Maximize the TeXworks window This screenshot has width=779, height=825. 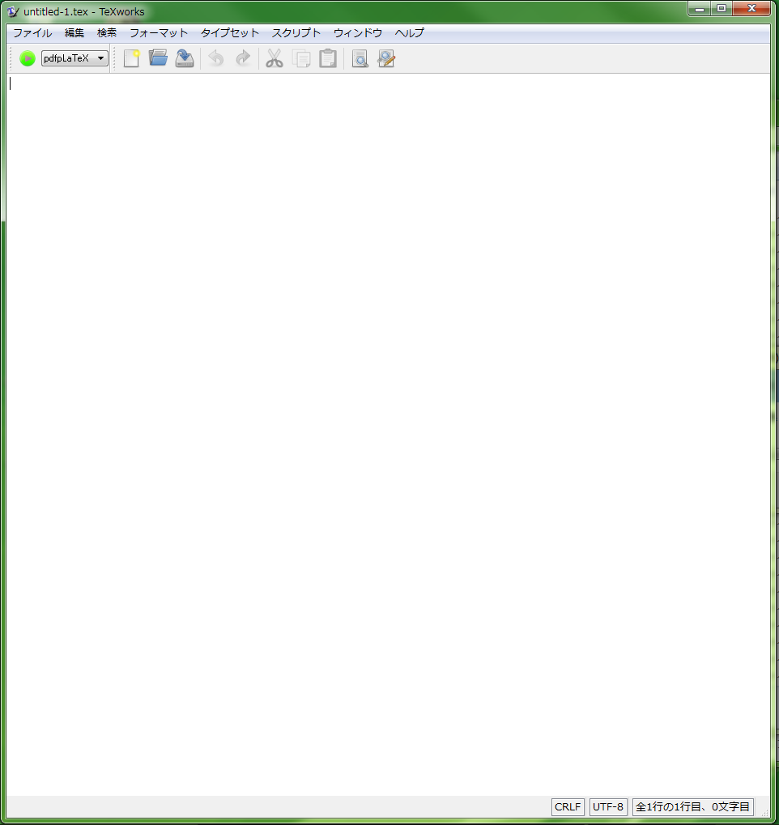click(722, 9)
